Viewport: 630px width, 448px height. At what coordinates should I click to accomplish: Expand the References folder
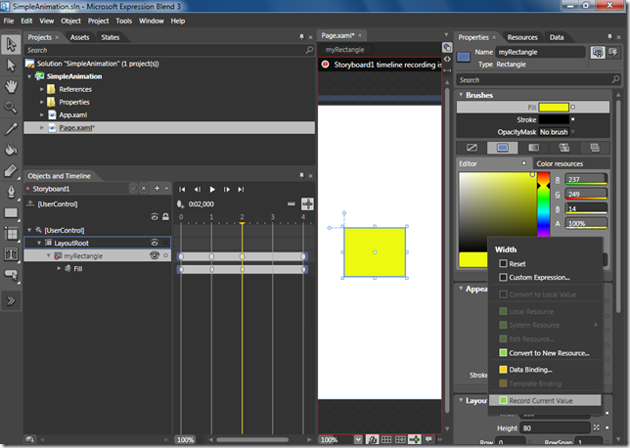[x=42, y=89]
